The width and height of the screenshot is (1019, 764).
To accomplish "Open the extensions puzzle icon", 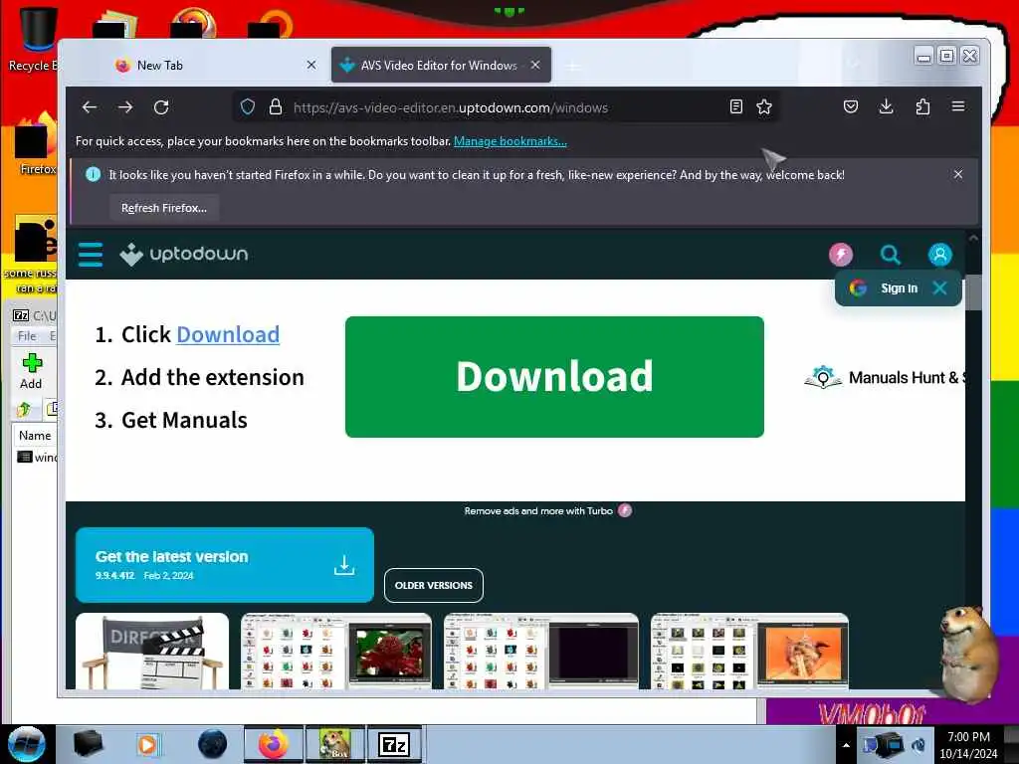I will pos(922,107).
